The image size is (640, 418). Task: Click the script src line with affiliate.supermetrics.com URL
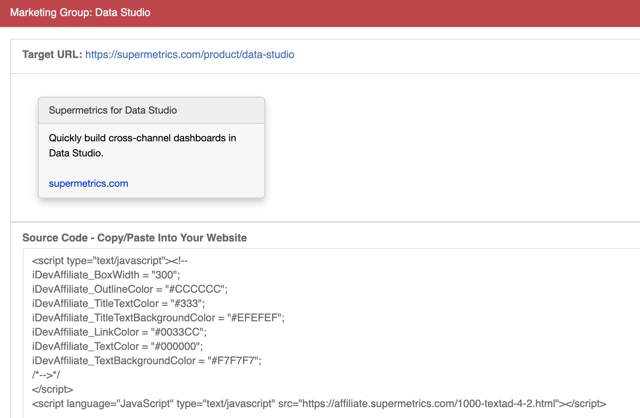pos(319,404)
